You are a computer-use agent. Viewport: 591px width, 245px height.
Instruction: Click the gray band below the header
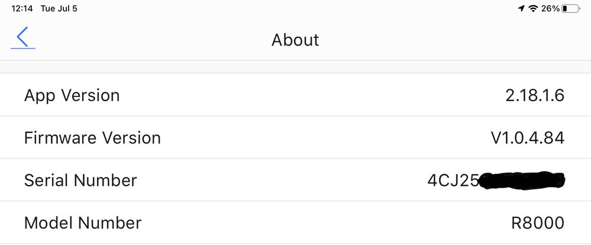click(x=295, y=67)
